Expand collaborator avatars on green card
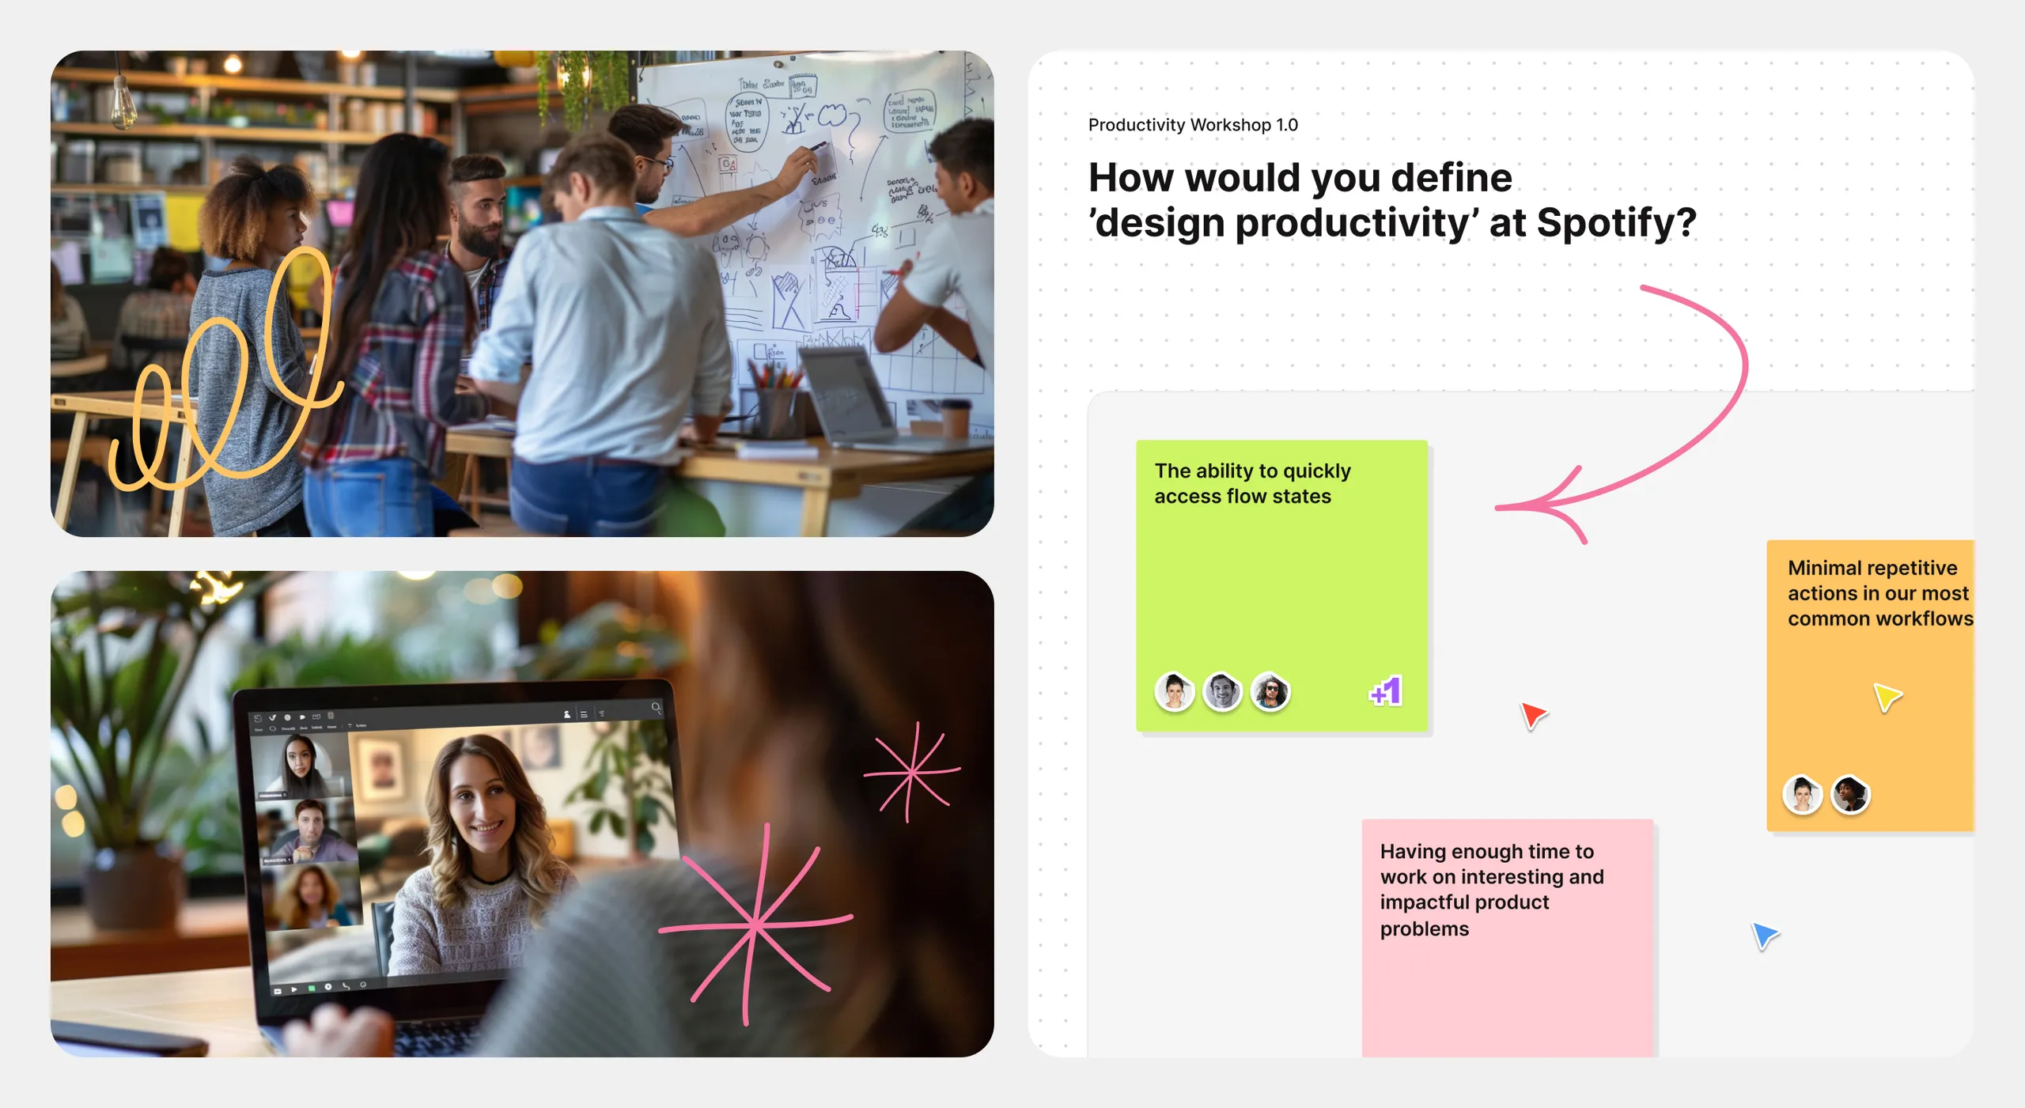 (1383, 693)
